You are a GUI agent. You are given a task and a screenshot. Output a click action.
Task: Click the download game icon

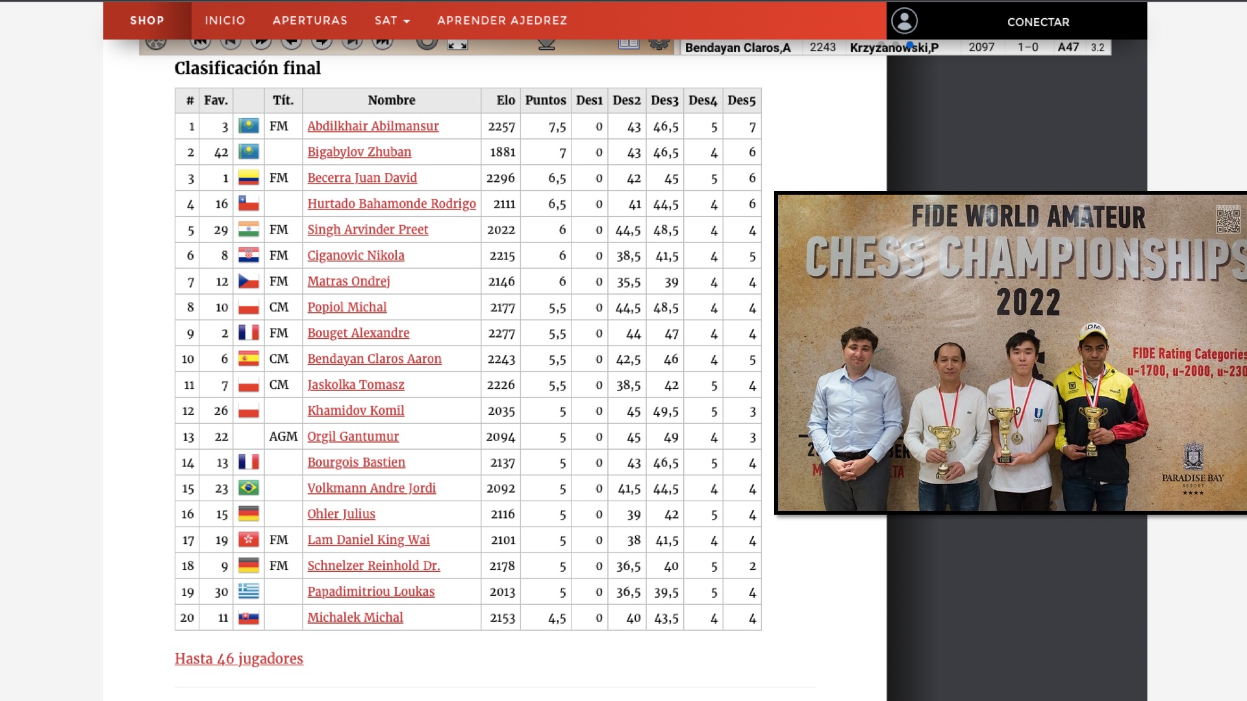pyautogui.click(x=546, y=44)
